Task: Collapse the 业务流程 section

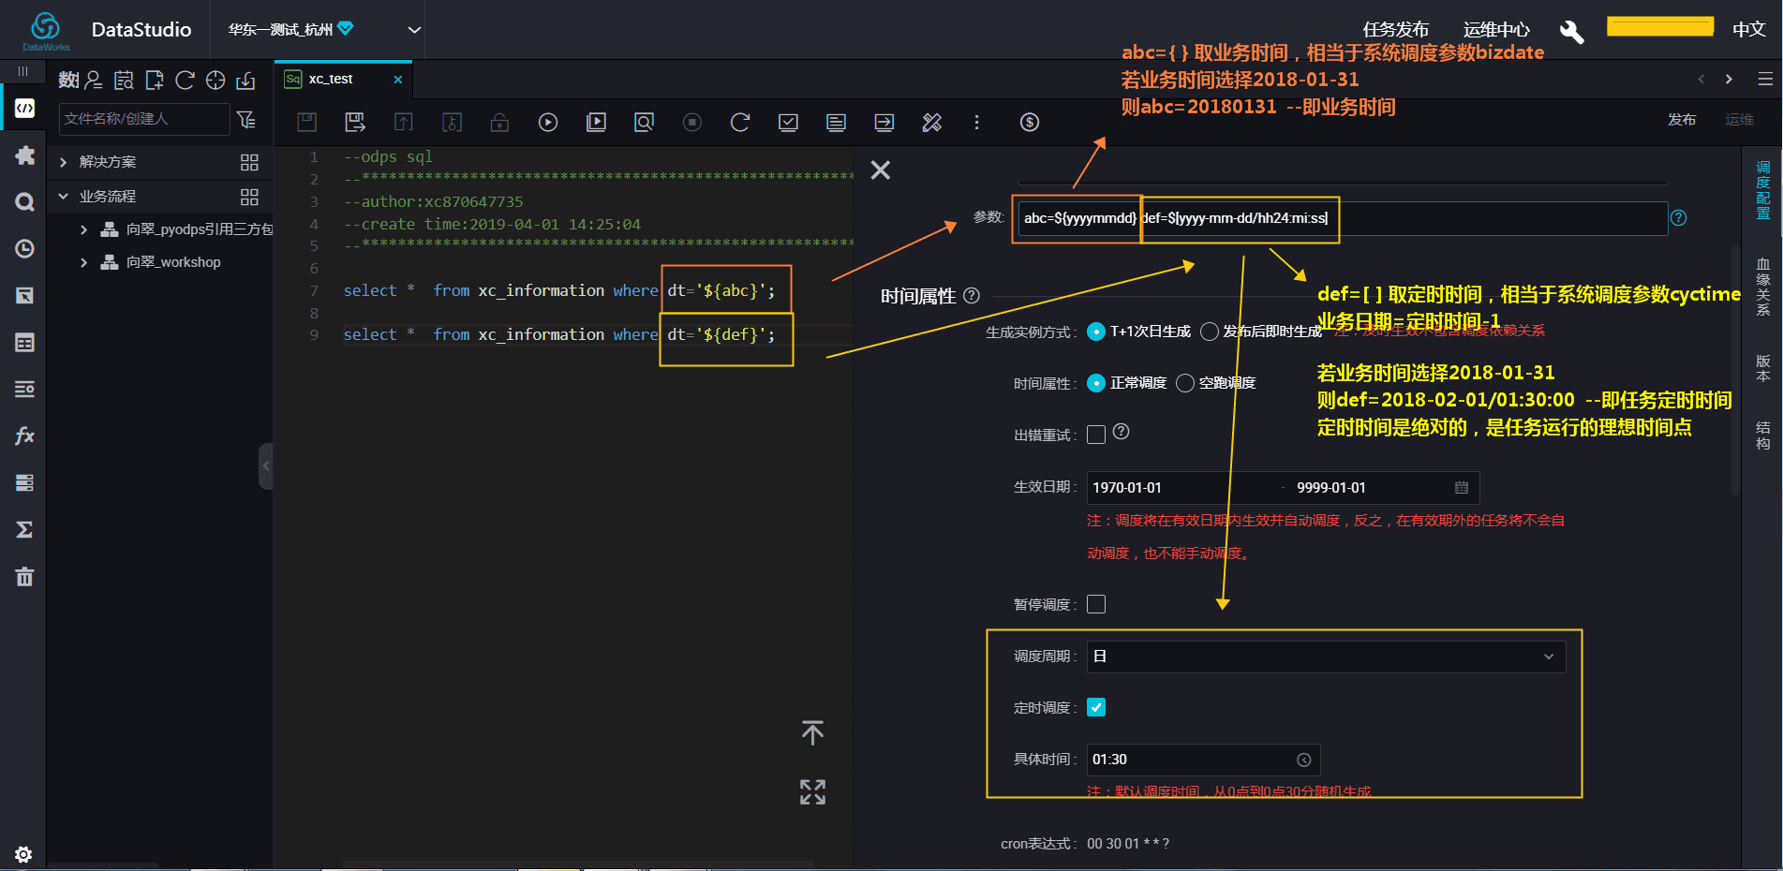Action: (63, 197)
